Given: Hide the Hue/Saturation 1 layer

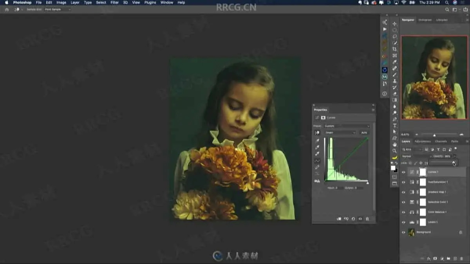Looking at the screenshot, I should [x=403, y=182].
